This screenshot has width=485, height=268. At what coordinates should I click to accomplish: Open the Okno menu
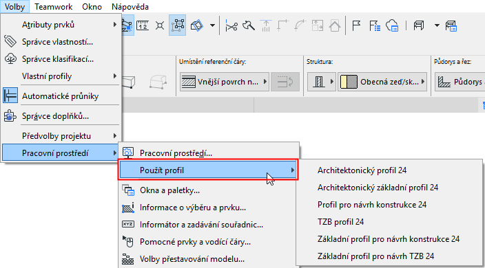[92, 6]
